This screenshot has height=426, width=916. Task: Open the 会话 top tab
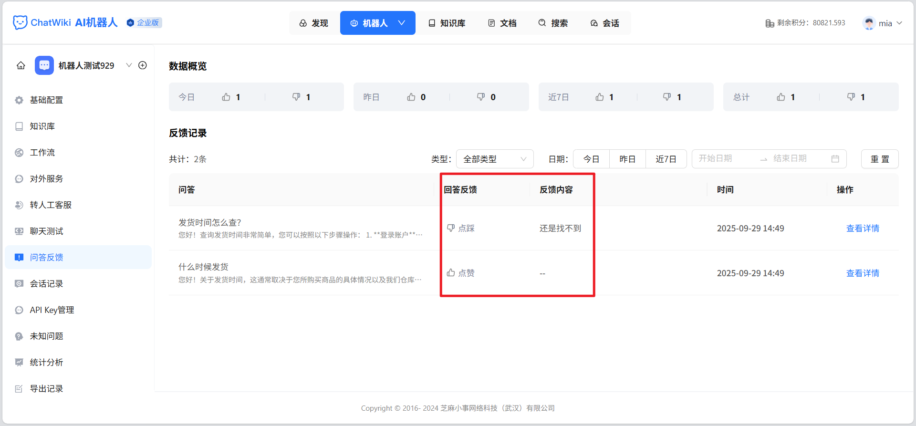[x=605, y=23]
